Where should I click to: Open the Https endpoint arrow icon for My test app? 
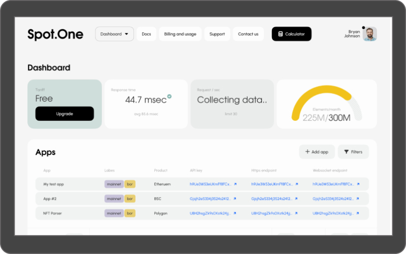(x=297, y=184)
